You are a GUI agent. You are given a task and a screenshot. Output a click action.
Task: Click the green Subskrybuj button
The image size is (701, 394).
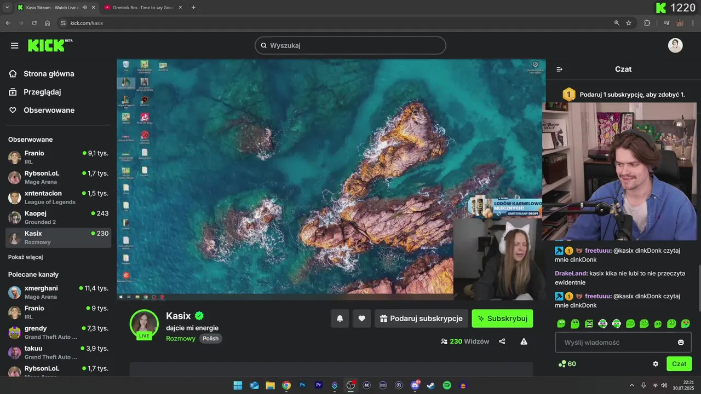(x=502, y=318)
